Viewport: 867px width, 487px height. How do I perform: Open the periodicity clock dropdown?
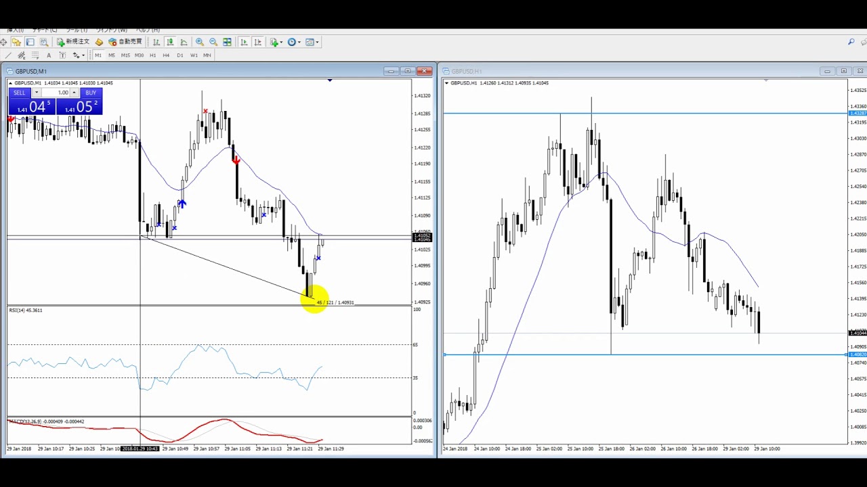(293, 42)
